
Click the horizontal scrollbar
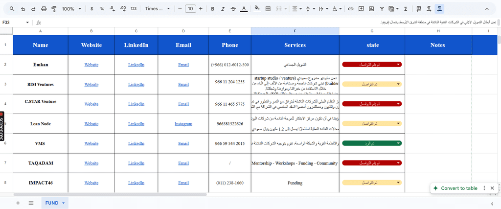(110, 194)
